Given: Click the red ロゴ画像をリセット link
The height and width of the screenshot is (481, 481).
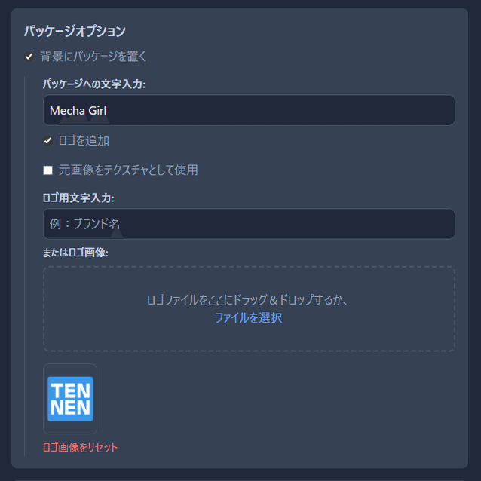Looking at the screenshot, I should tap(81, 447).
